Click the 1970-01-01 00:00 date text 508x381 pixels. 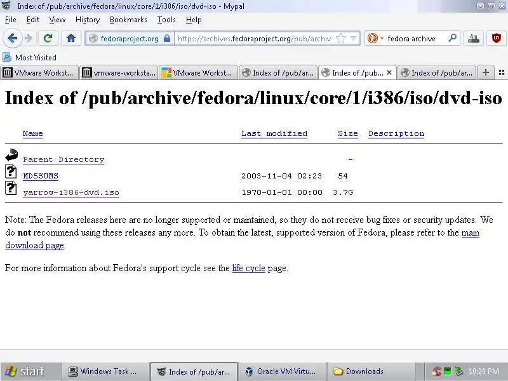pos(282,192)
